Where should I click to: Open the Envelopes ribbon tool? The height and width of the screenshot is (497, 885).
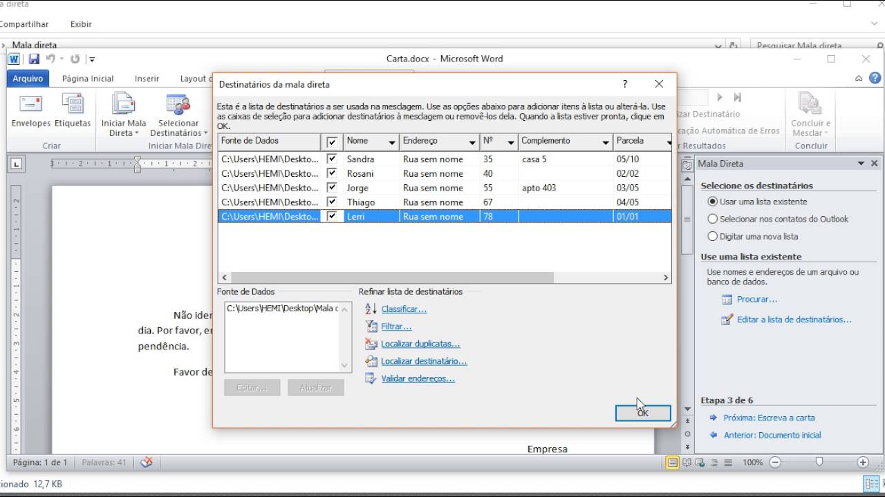(31, 111)
